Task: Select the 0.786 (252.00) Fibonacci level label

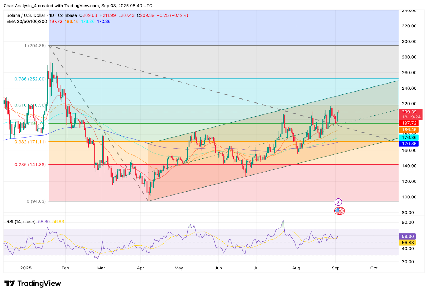Action: coord(30,79)
